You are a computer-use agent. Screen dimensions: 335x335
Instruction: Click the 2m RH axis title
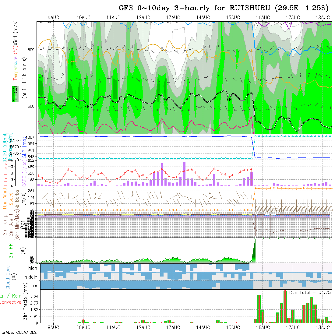[x=11, y=251]
